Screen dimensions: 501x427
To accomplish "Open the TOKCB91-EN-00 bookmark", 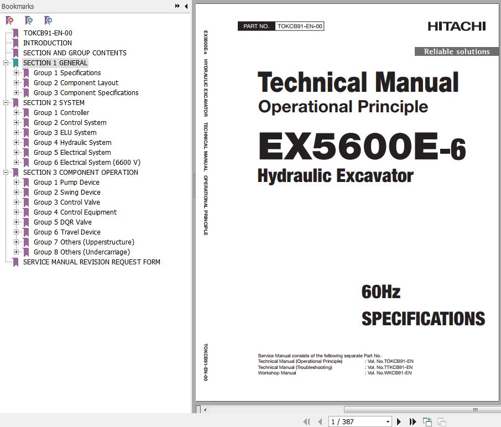I will pos(48,33).
